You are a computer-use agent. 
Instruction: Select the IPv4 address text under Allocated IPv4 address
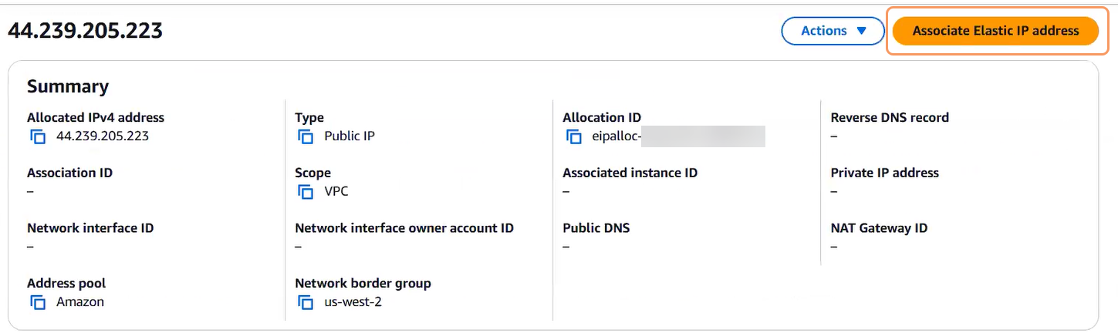[103, 136]
